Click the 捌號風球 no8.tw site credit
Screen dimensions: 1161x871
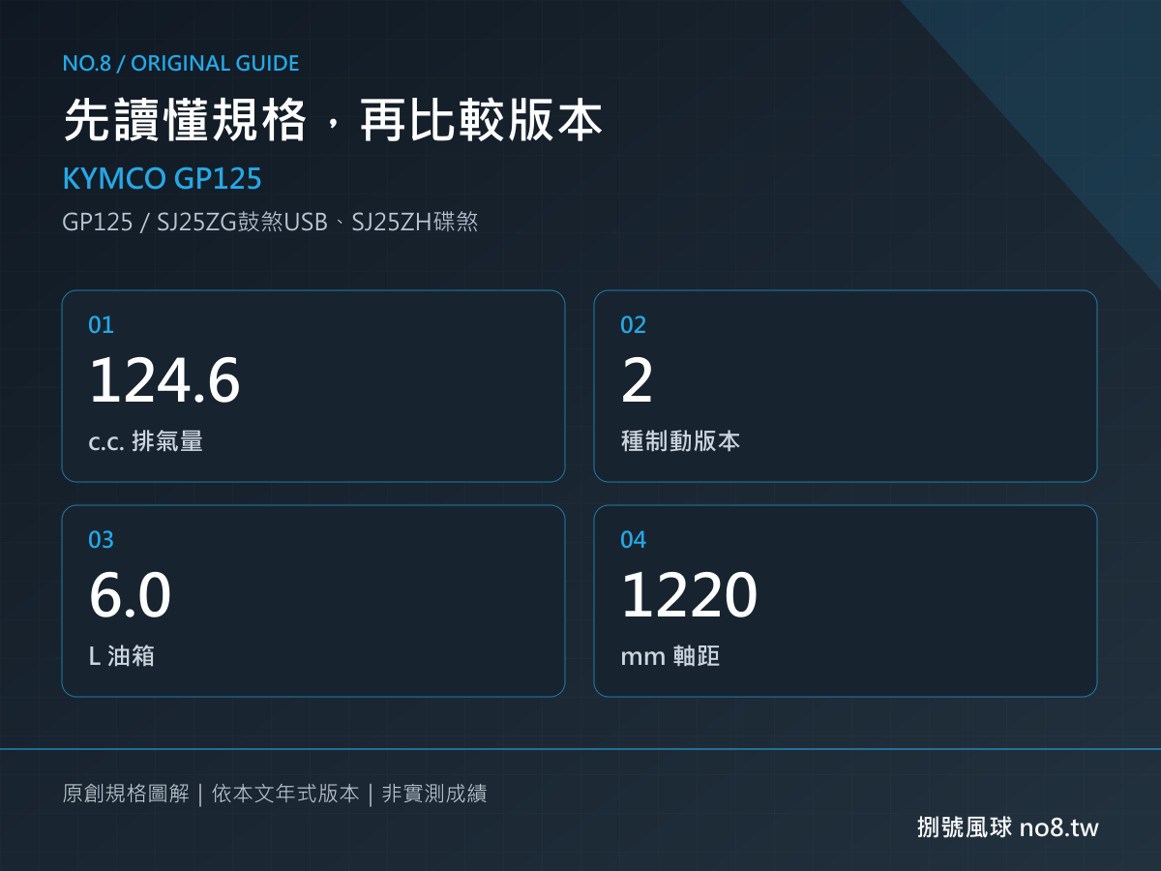click(x=1008, y=827)
